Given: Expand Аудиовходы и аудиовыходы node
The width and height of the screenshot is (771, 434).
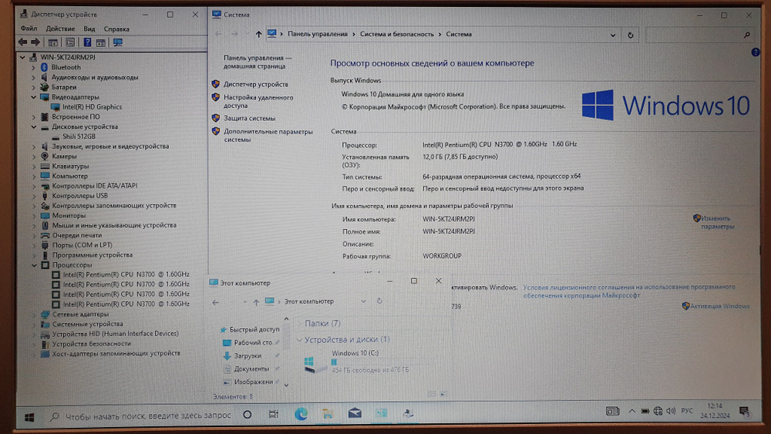Looking at the screenshot, I should pyautogui.click(x=33, y=77).
